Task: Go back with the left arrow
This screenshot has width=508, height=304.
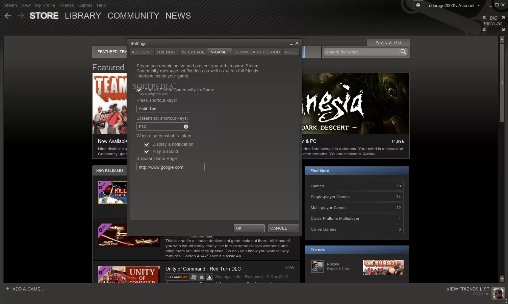Action: click(x=8, y=16)
